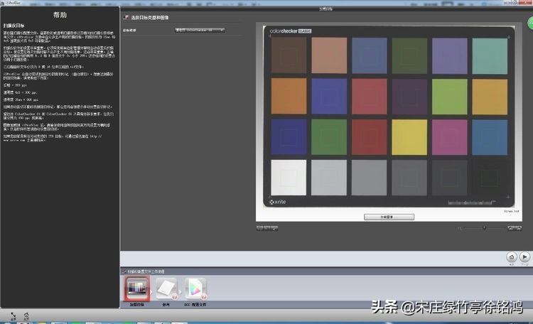Screen dimensions: 533x324
Task: Click the magenta patch on the third row
Action: 449,137
